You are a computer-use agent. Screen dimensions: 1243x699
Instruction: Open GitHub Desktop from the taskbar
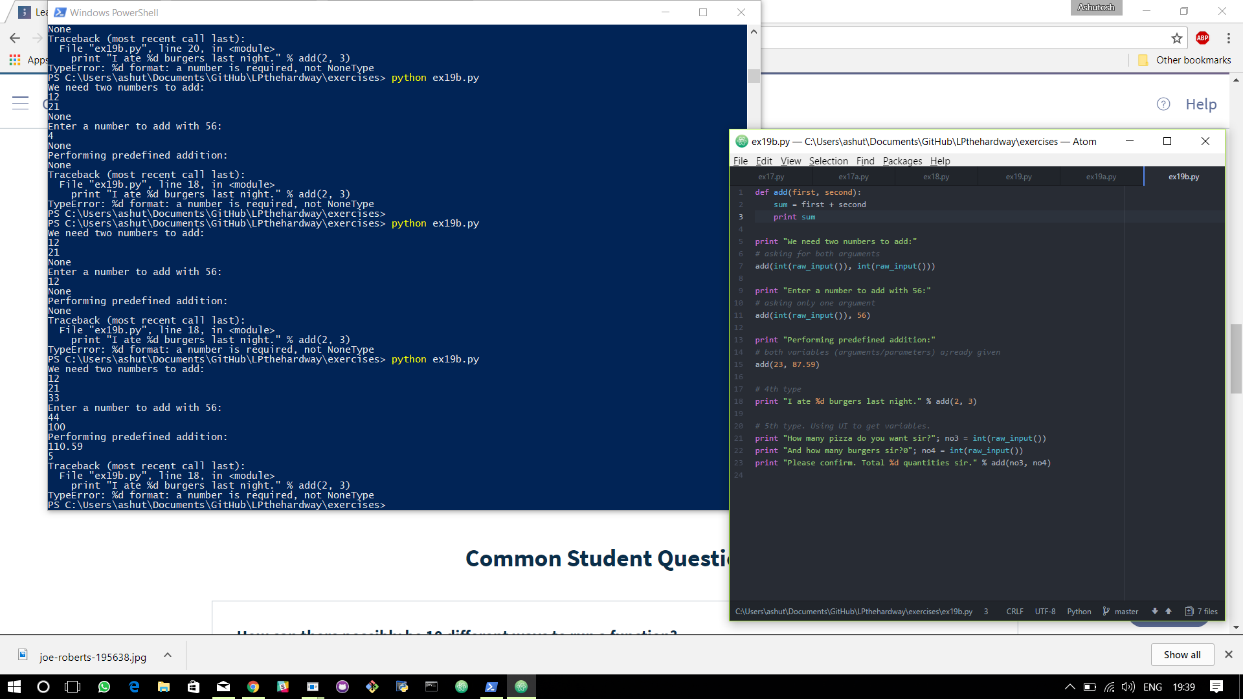(342, 687)
